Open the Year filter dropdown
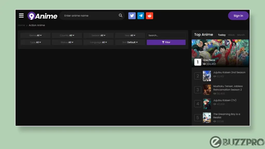 (x=130, y=35)
